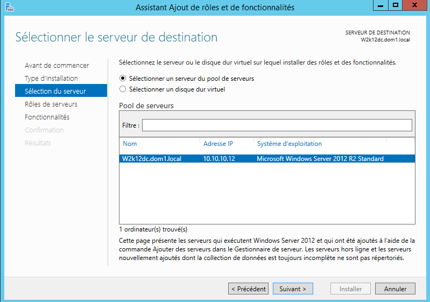Choose 'Sélectionner un disque dur virtuel' option
This screenshot has width=430, height=302.
tap(123, 89)
